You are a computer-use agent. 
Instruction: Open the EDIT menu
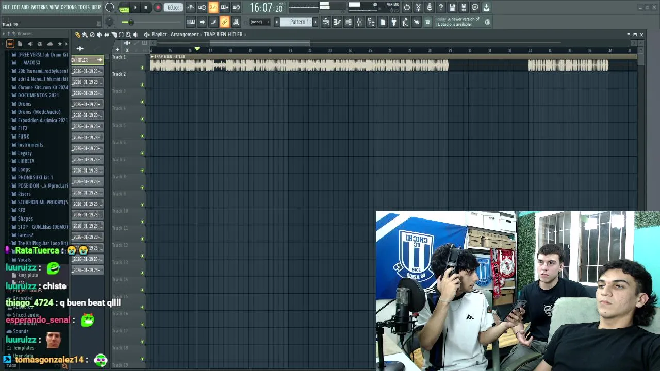coord(16,7)
